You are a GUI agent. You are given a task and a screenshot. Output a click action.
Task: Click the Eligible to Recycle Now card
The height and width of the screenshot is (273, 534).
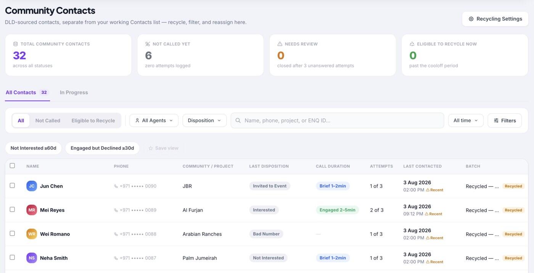coord(465,55)
